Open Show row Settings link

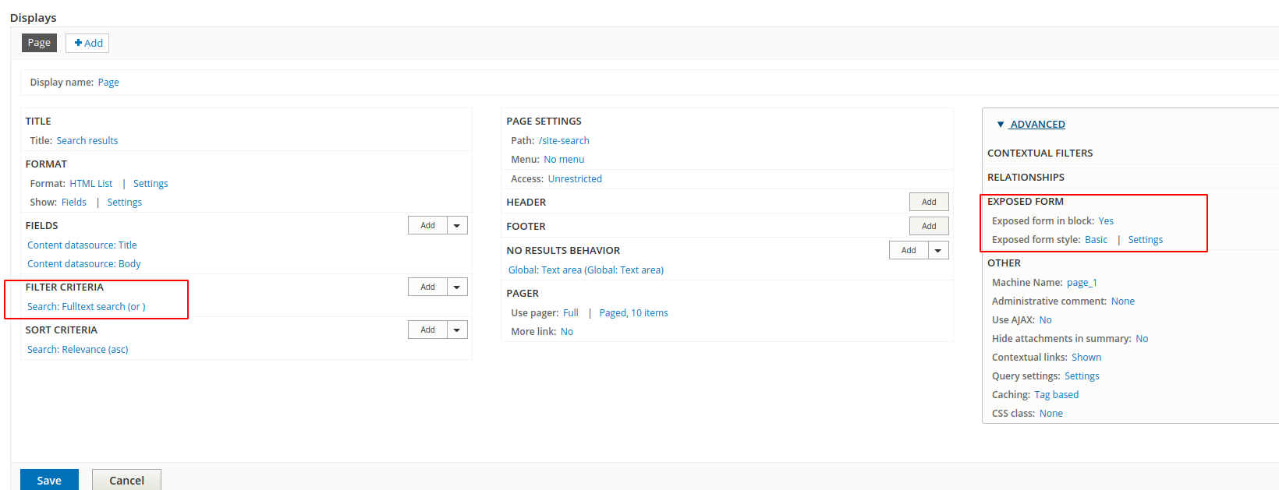[x=125, y=203]
